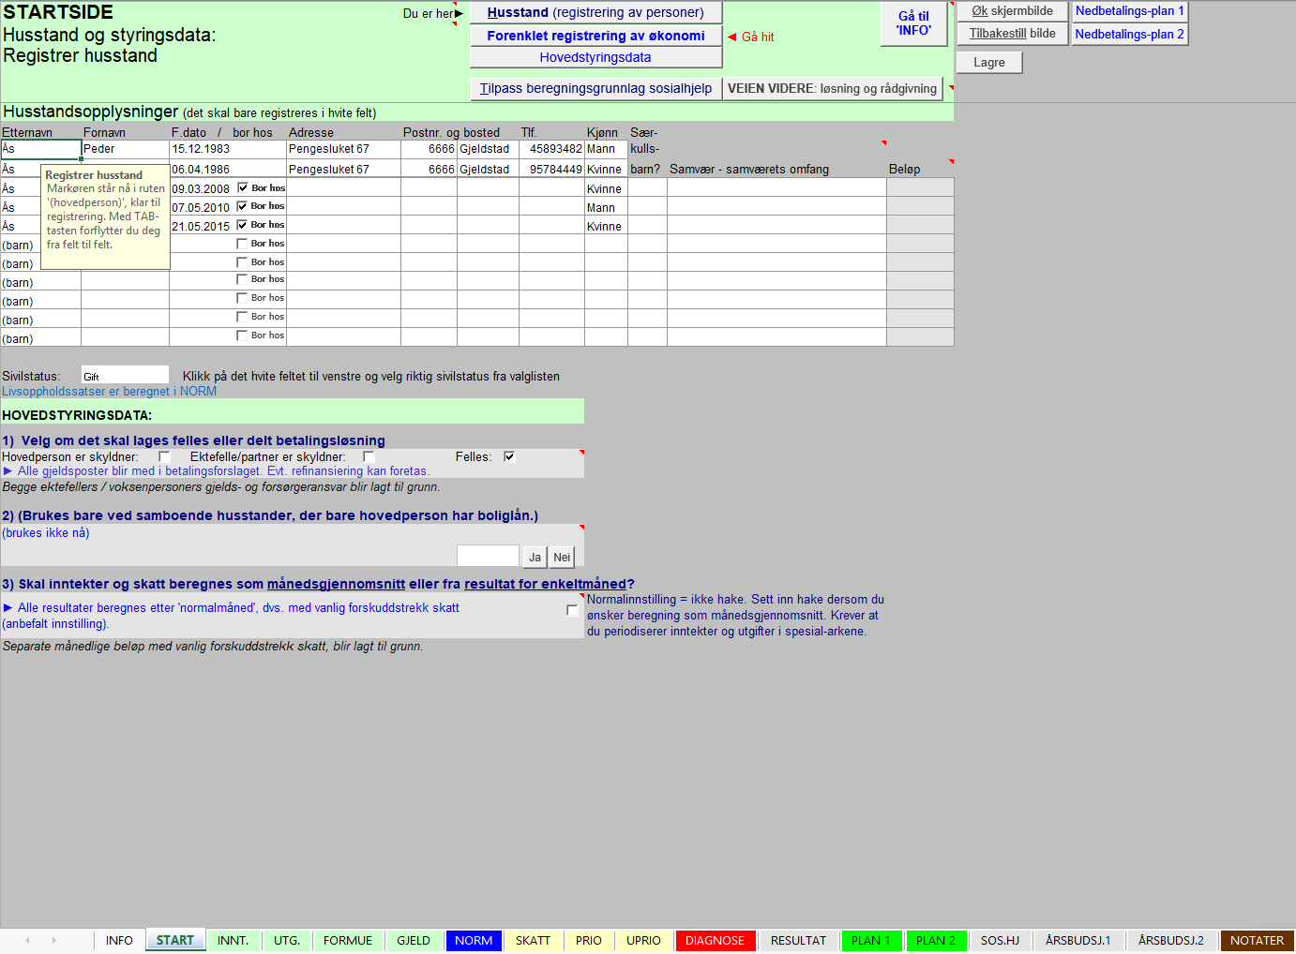Viewport: 1296px width, 954px height.
Task: Click the Tilbakestill bilde button
Action: (x=1013, y=34)
